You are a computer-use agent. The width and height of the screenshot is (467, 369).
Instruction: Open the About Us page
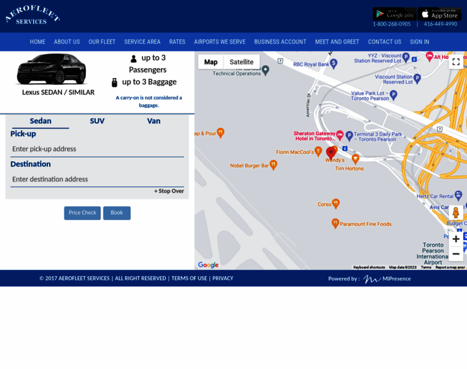[x=67, y=42]
